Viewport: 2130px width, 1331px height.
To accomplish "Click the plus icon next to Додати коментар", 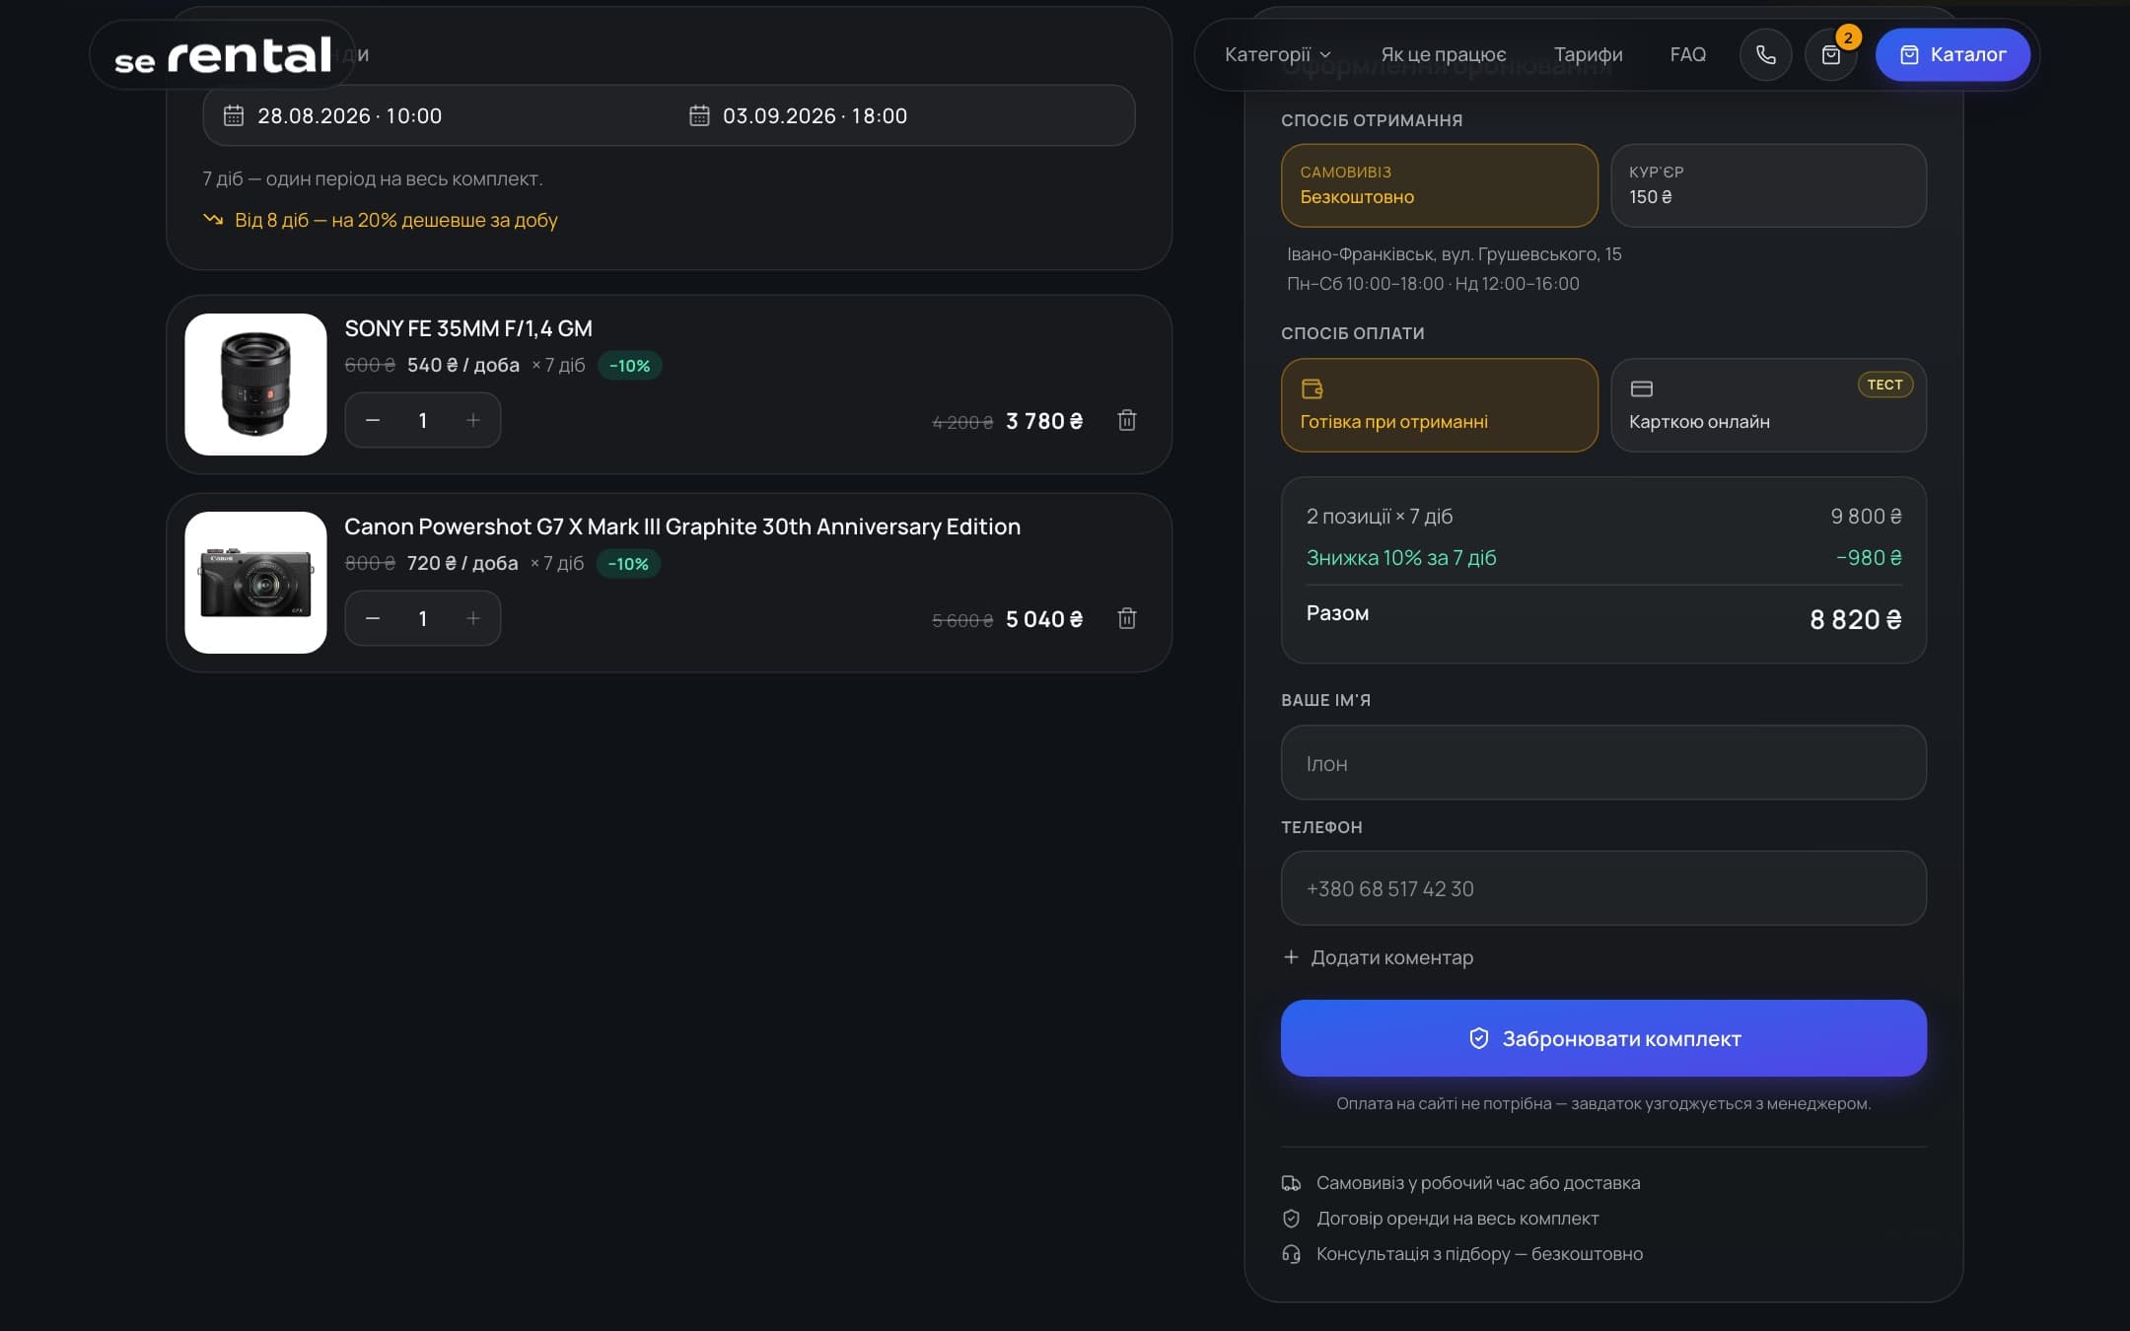I will tap(1291, 957).
